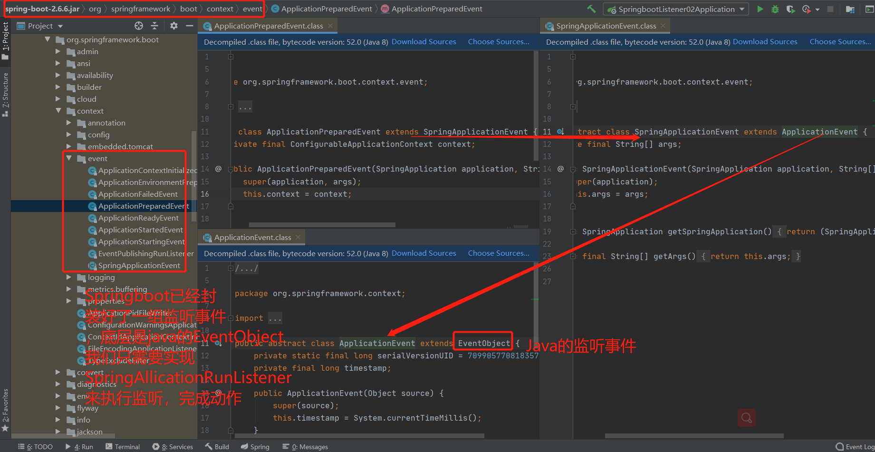Screen dimensions: 875x452
Task: Toggle the 0: Messages tool window
Action: click(305, 447)
